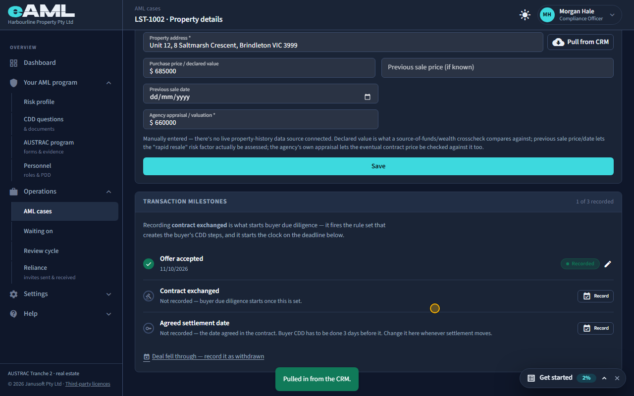The image size is (634, 396).
Task: Collapse the Your AML program section
Action: tap(109, 83)
